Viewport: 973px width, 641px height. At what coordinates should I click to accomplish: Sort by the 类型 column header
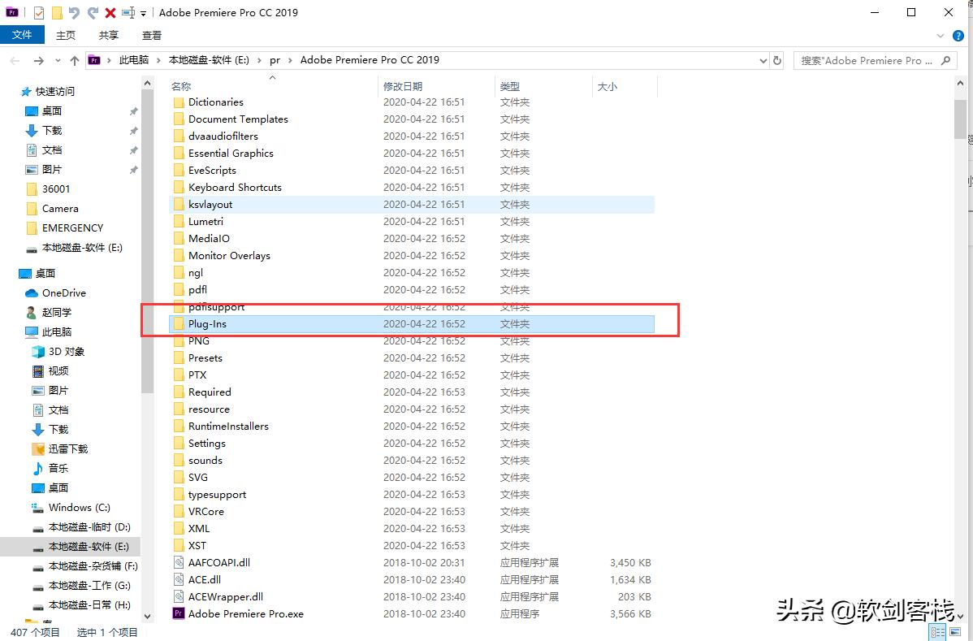(x=510, y=86)
